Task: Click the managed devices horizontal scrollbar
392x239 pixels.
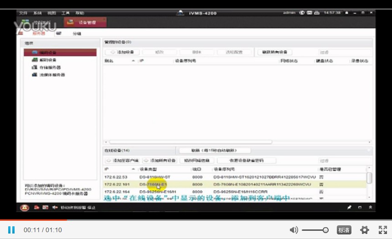Action: (191, 142)
